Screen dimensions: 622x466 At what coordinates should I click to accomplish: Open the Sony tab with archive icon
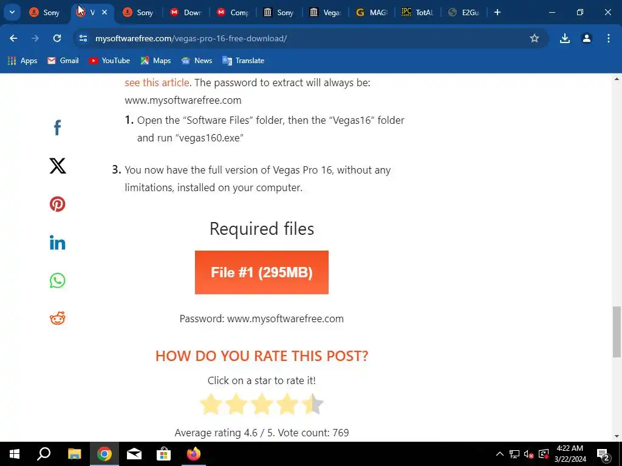pos(279,12)
